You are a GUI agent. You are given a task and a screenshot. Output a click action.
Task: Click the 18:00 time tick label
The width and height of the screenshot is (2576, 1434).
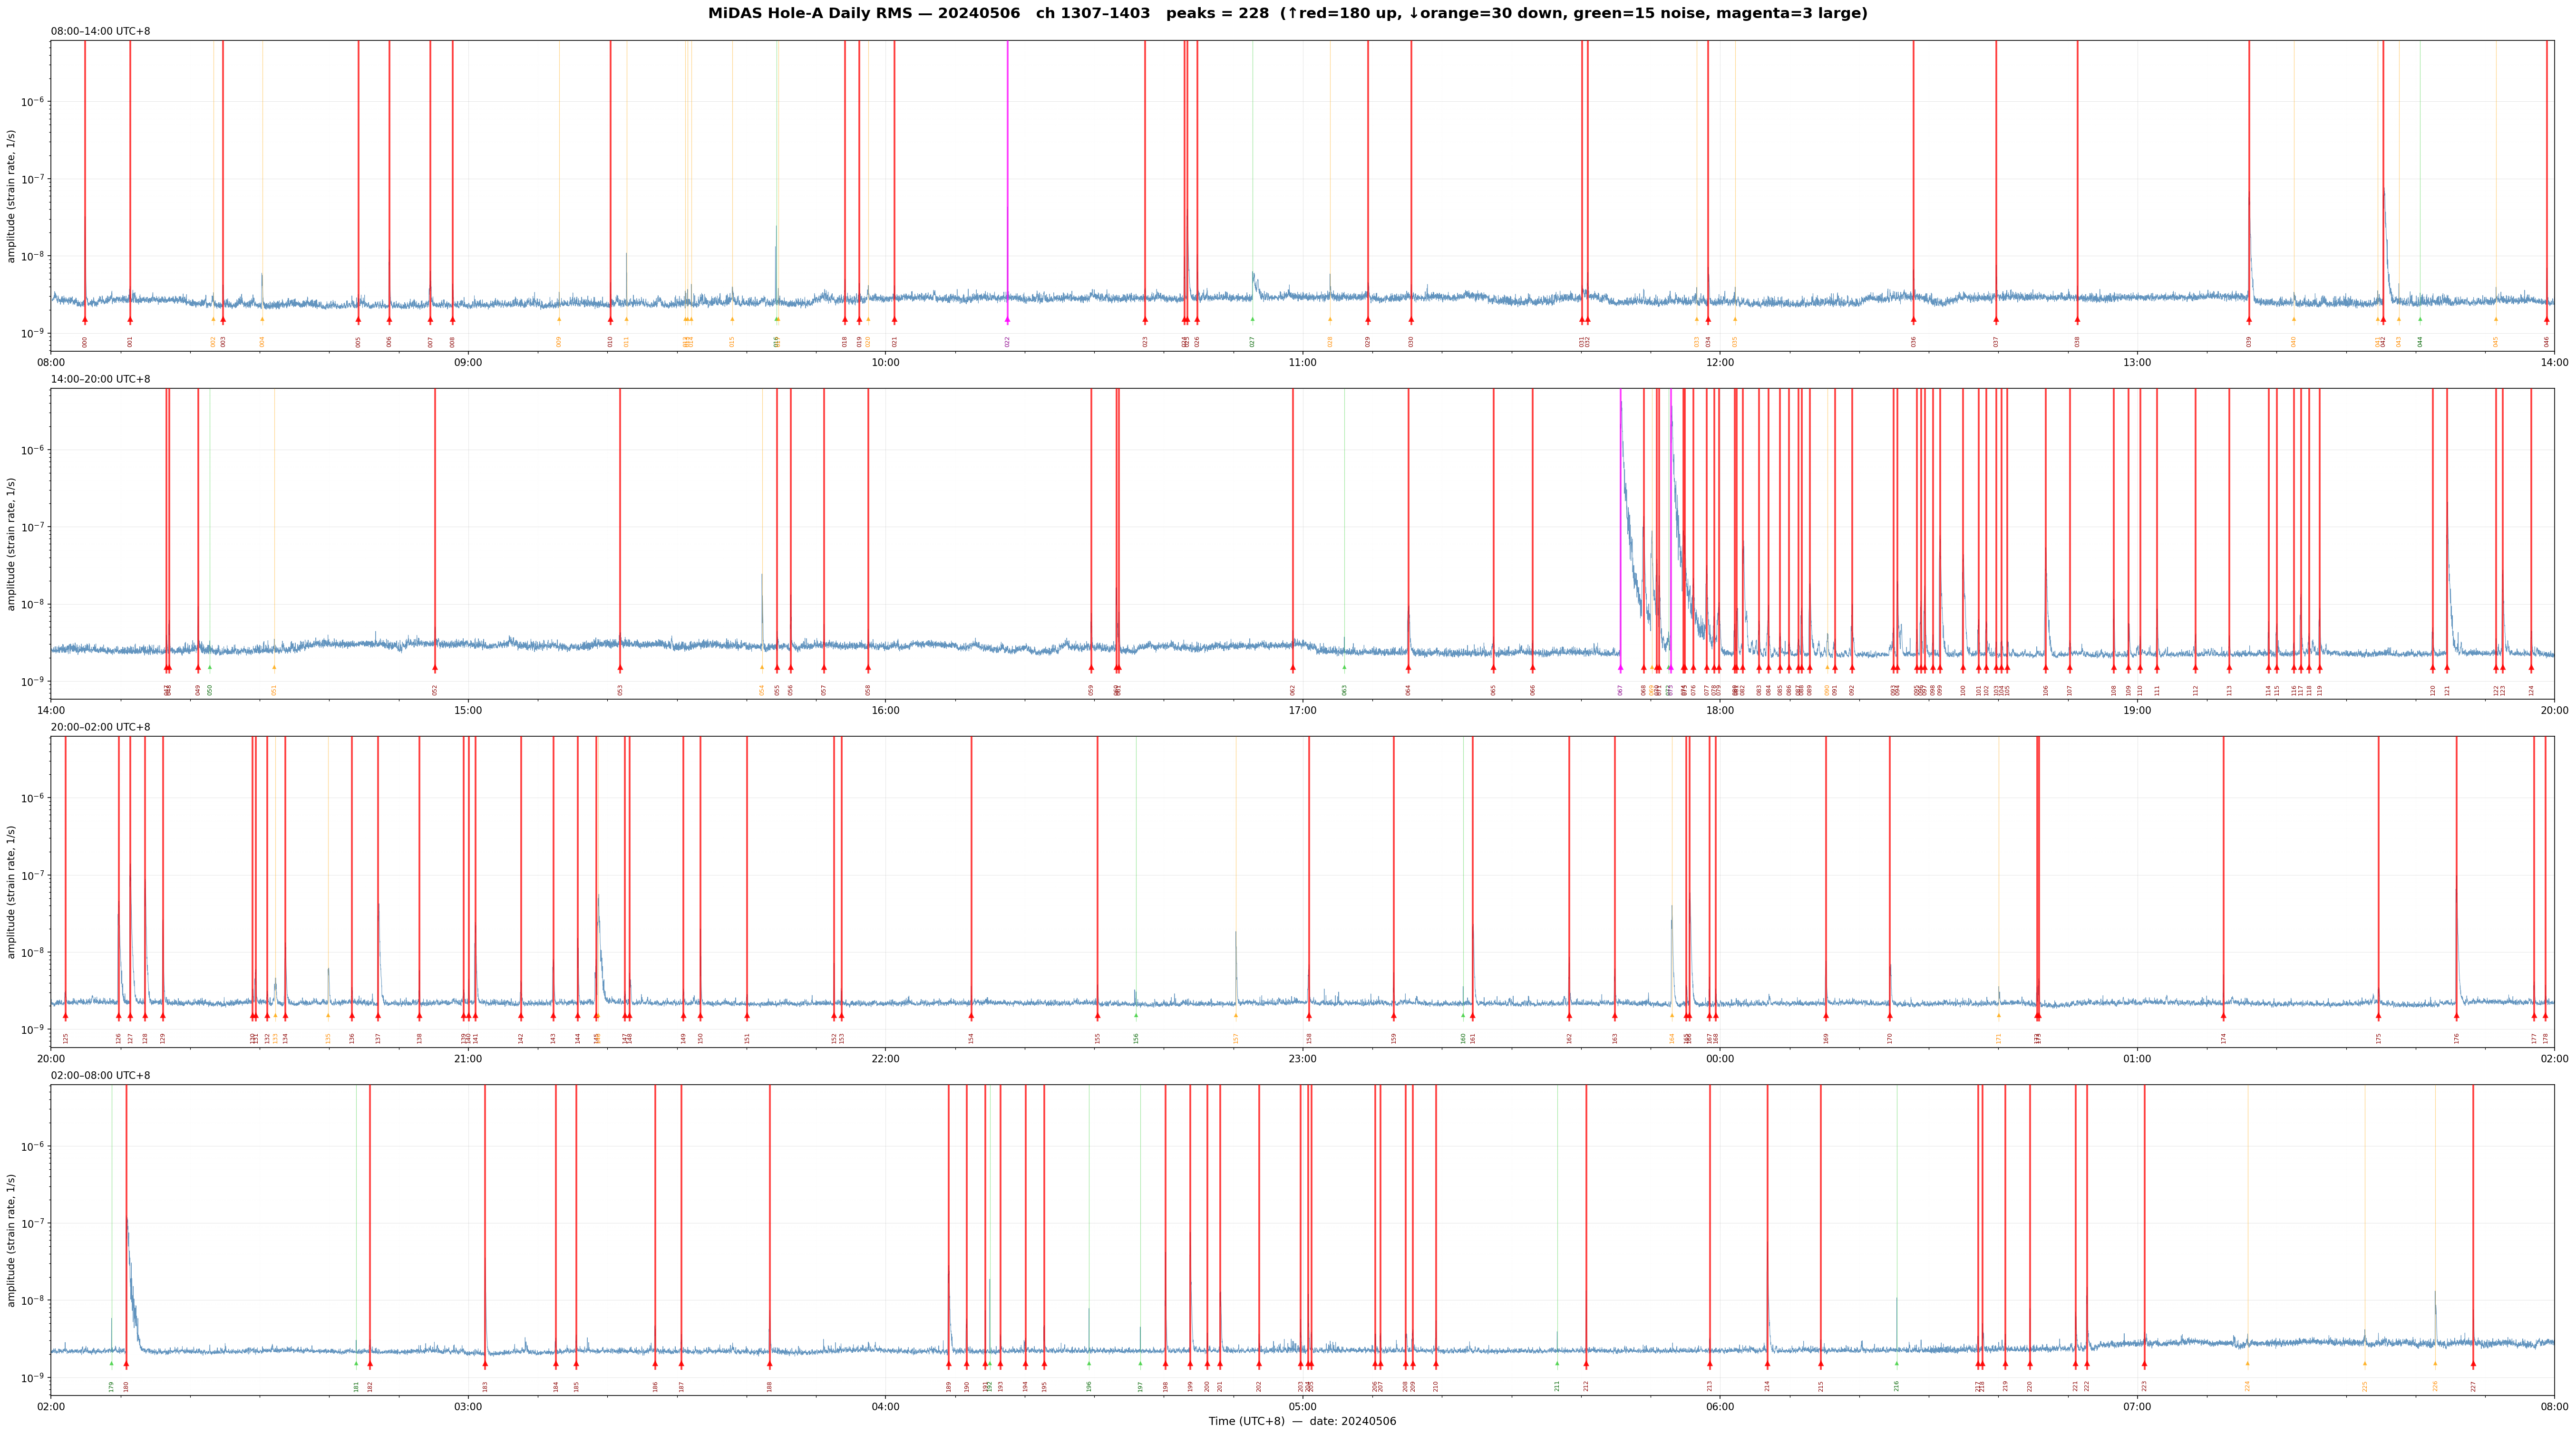[1720, 711]
